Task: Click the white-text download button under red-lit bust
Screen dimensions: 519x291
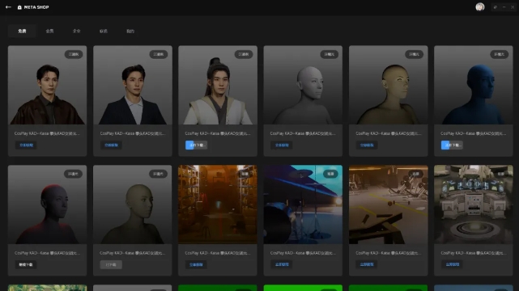Action: click(26, 264)
